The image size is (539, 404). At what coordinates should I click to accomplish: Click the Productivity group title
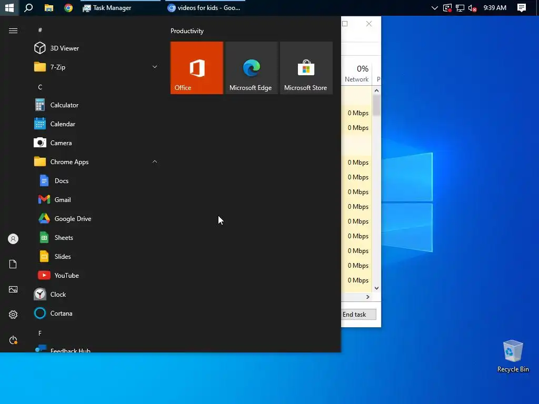tap(187, 31)
